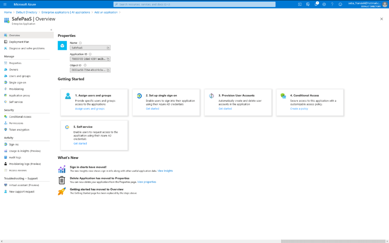
Task: Open the Help question mark
Action: coord(332,4)
